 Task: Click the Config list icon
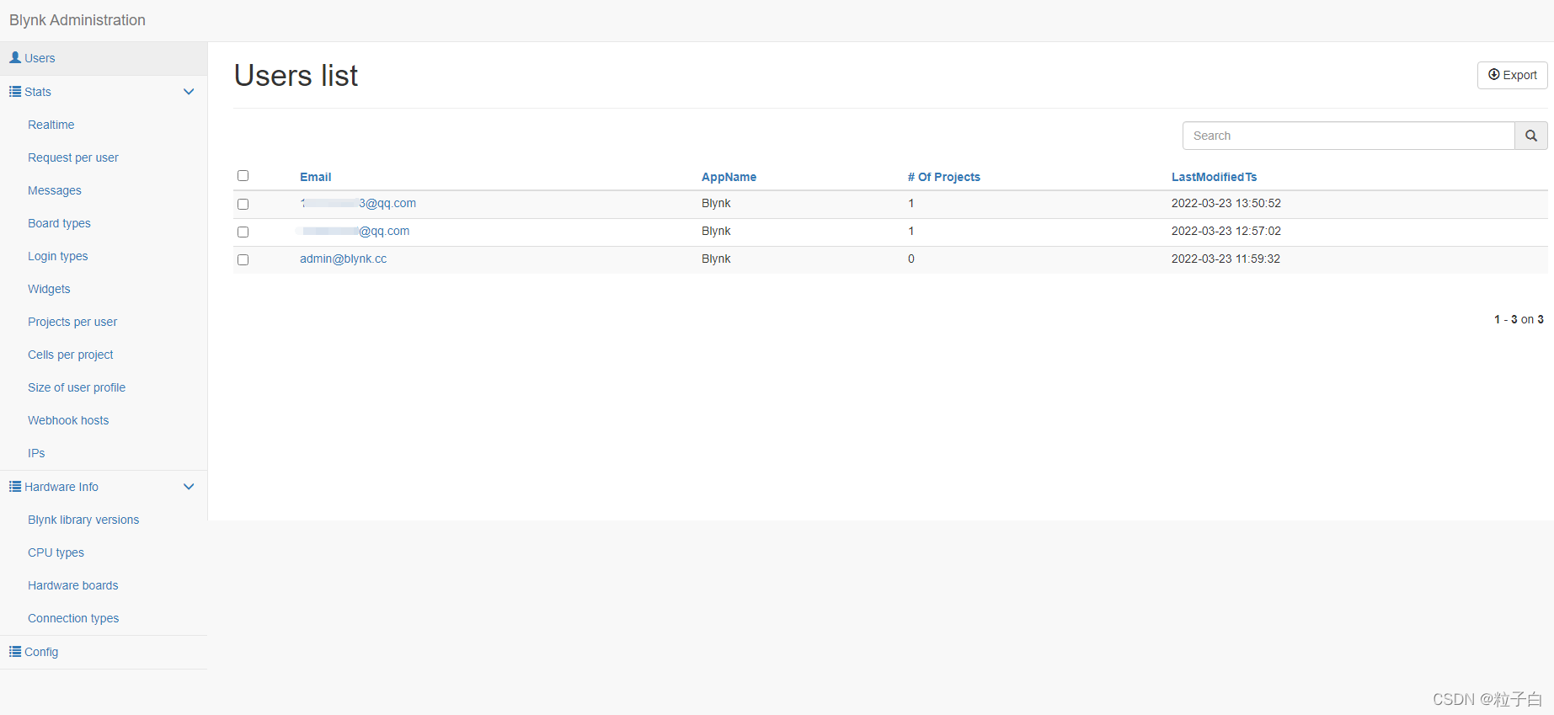point(15,651)
